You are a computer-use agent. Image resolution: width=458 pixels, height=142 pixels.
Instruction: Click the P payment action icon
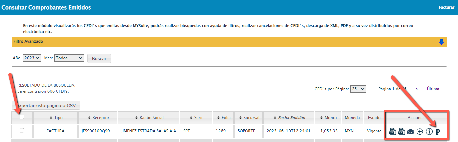click(438, 132)
